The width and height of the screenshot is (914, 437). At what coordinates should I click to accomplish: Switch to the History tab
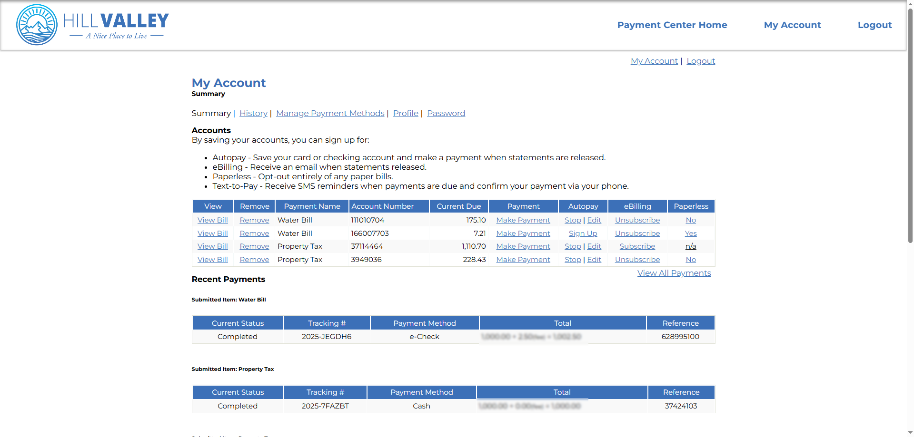[253, 113]
